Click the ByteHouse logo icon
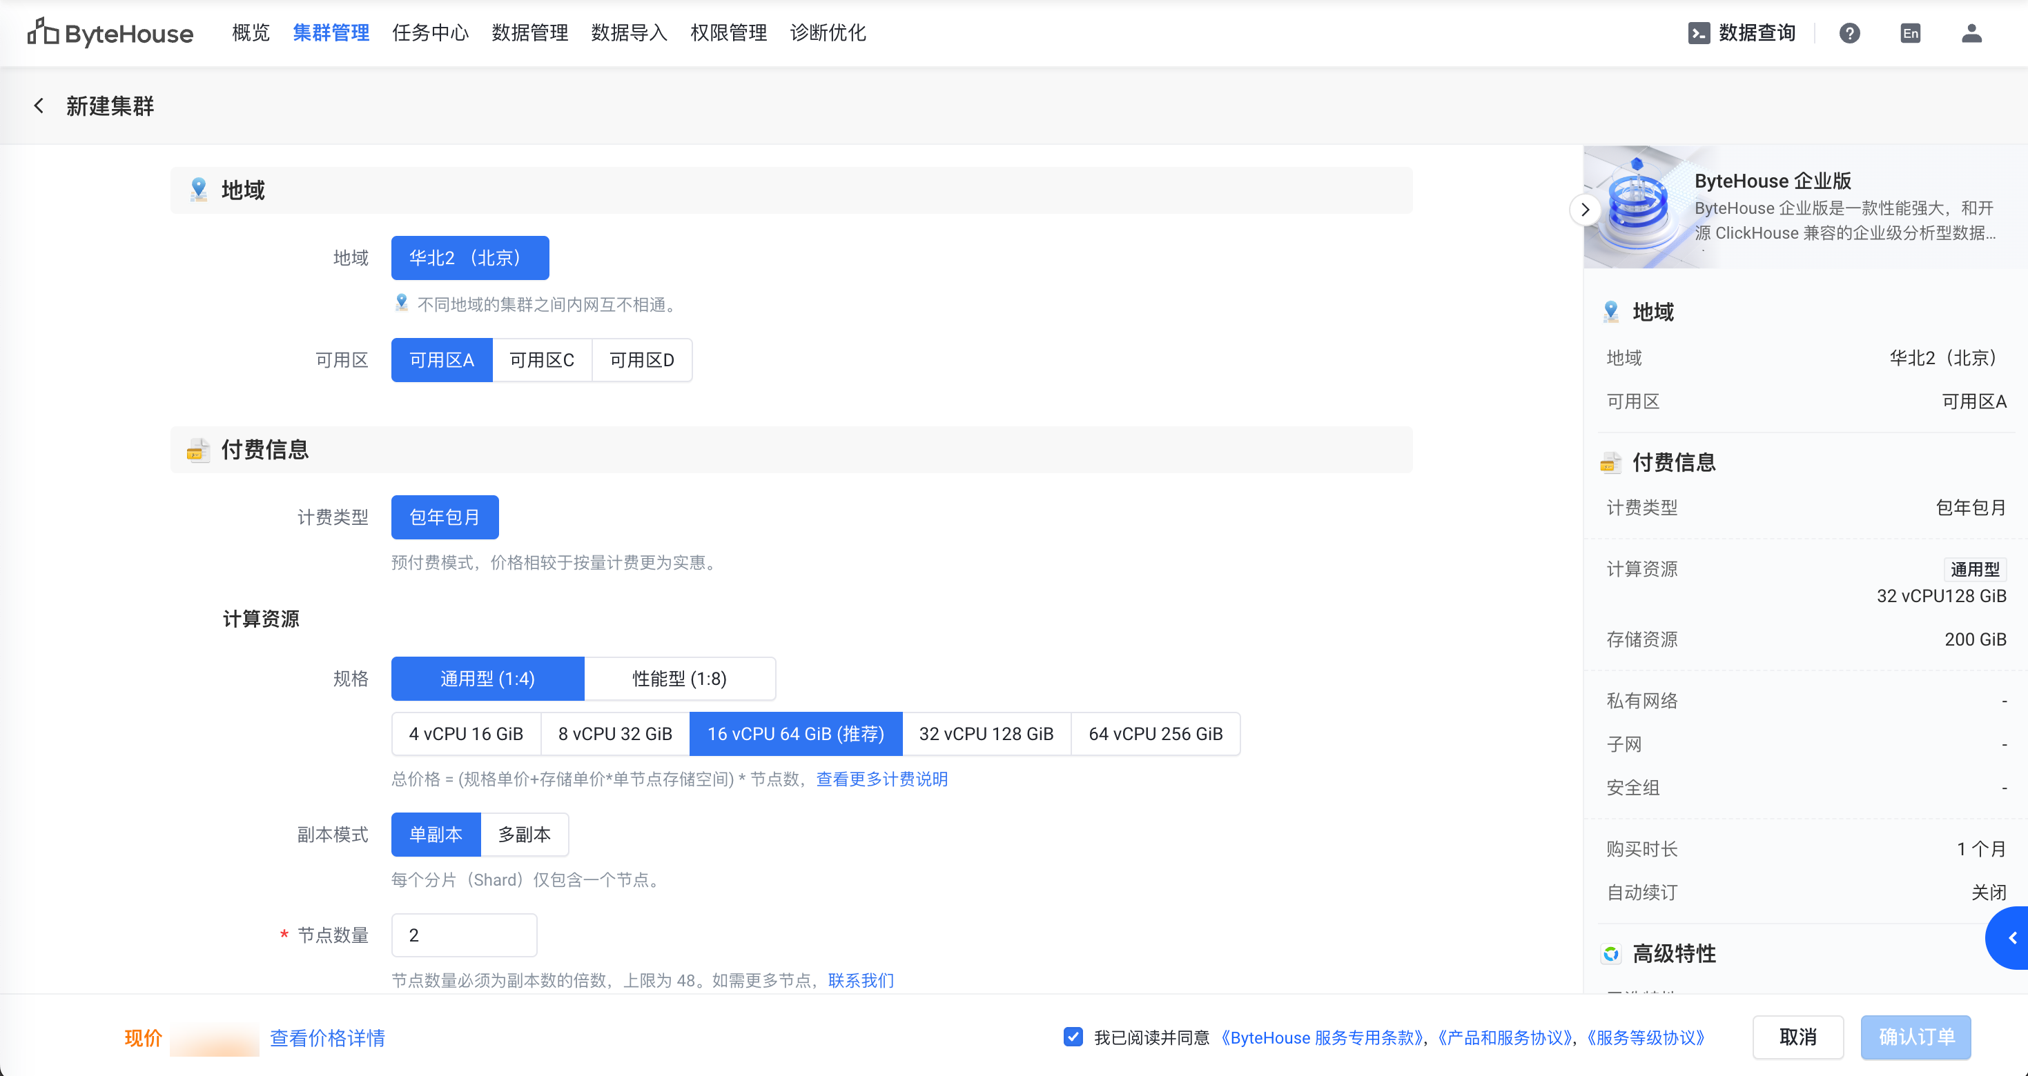2028x1076 pixels. 43,32
